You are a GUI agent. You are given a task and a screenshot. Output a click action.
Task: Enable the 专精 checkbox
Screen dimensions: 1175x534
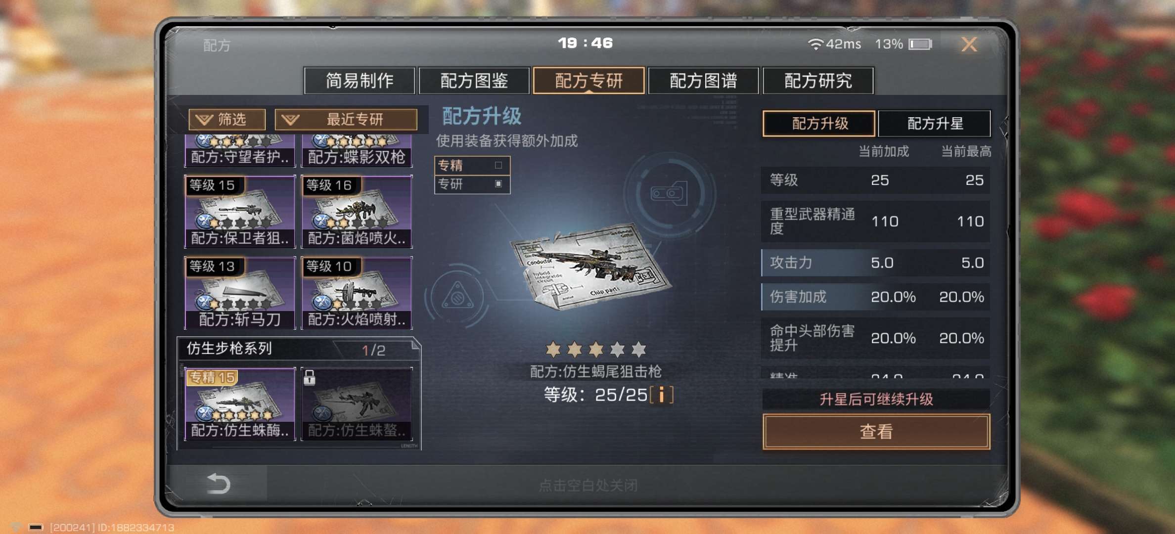[498, 165]
